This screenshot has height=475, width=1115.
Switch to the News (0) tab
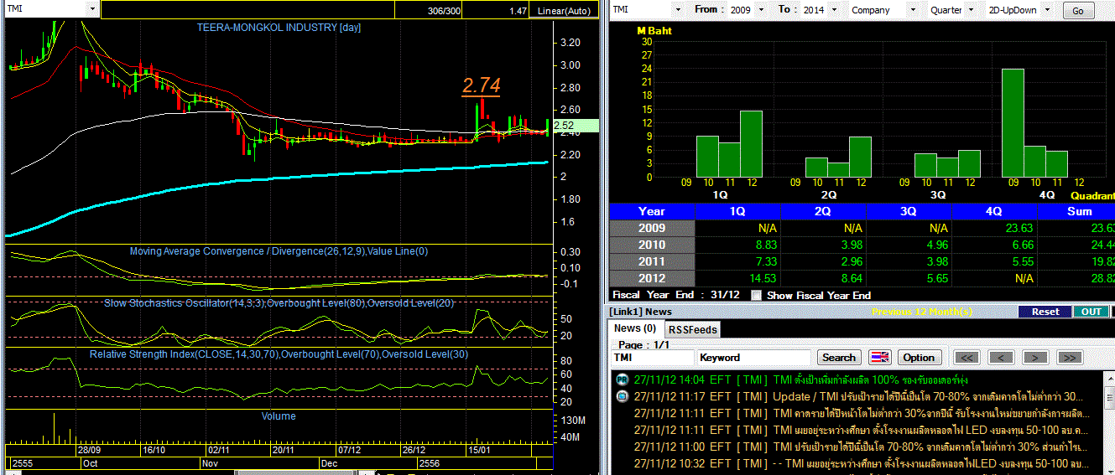coord(635,328)
